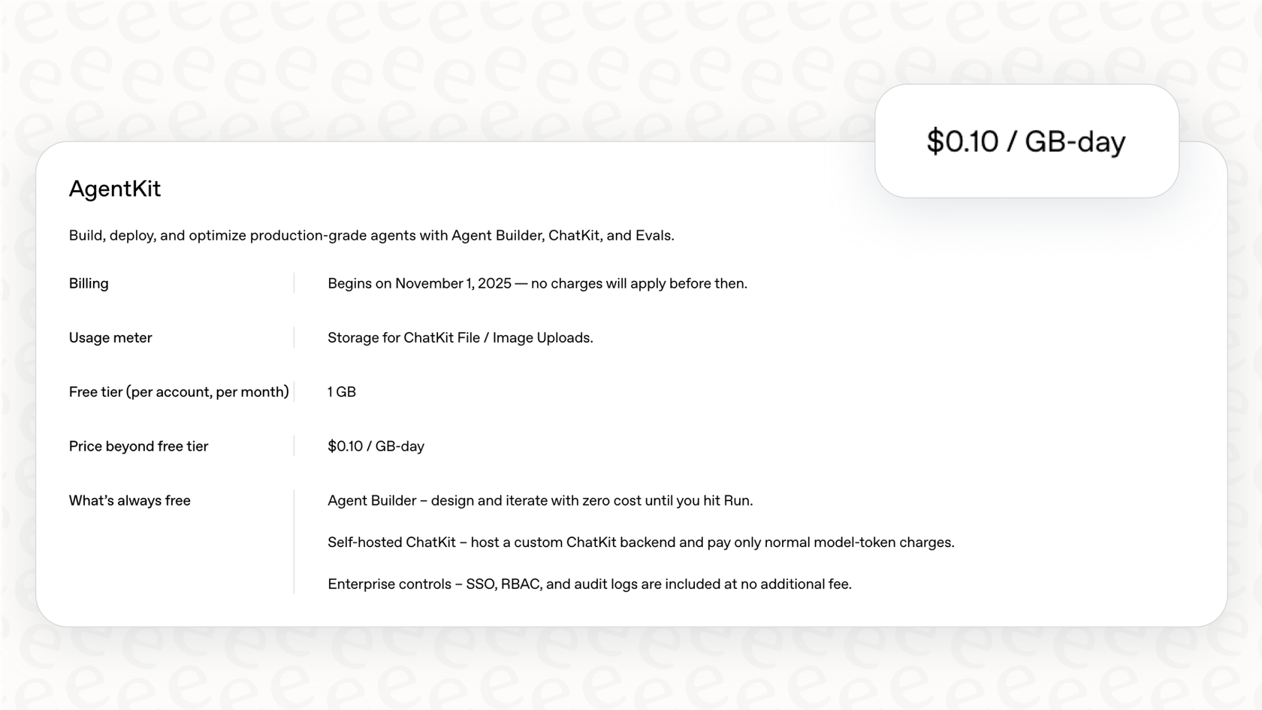This screenshot has height=710, width=1262.
Task: Click the Agent Builder zero cost line
Action: pyautogui.click(x=539, y=500)
